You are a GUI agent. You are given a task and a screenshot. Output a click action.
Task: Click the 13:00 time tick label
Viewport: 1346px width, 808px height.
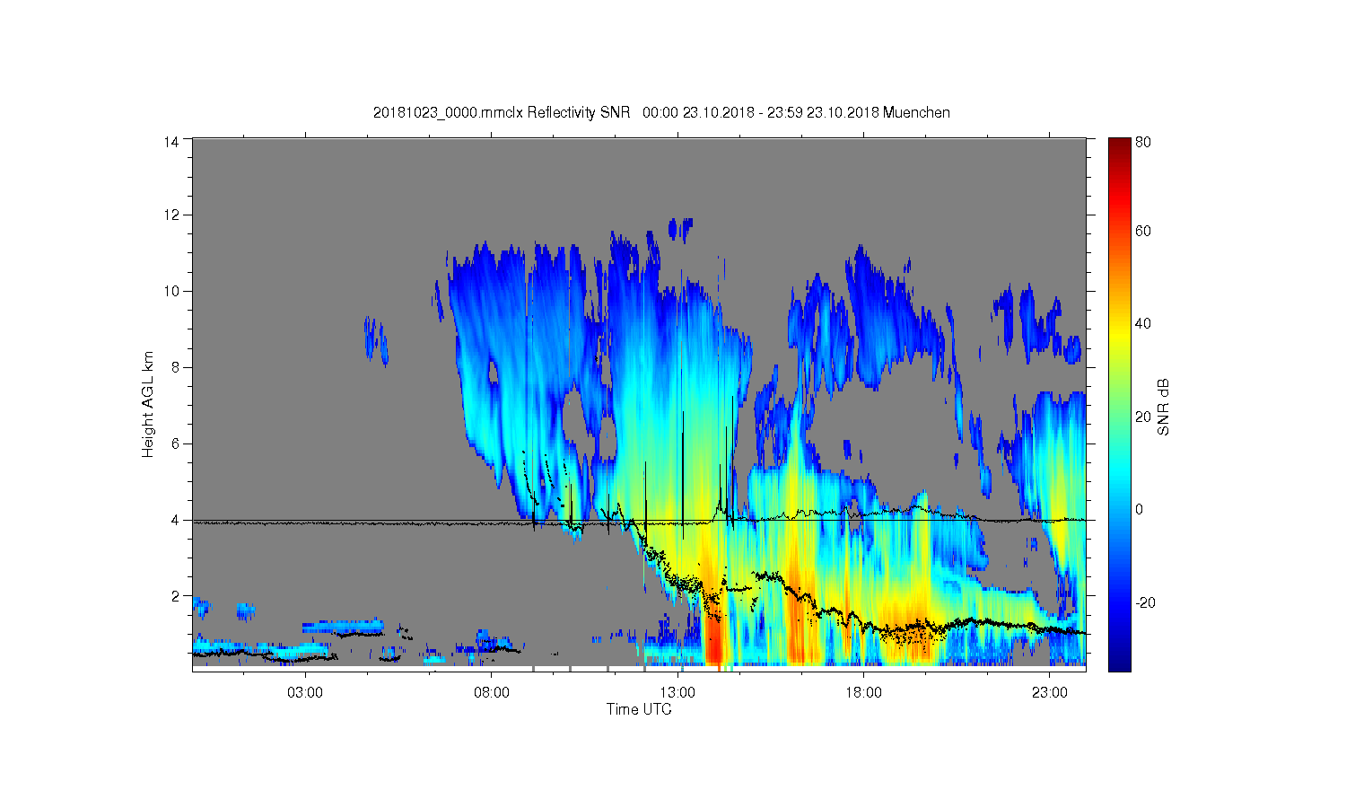(x=677, y=693)
